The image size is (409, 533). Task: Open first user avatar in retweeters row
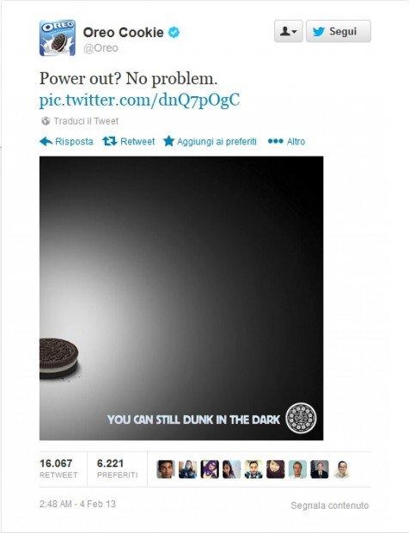[166, 469]
